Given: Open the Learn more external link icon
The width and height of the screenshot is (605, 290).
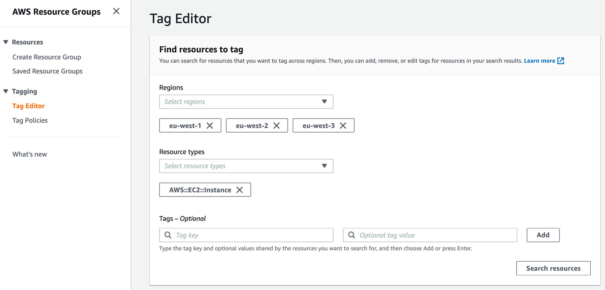Looking at the screenshot, I should click(561, 61).
